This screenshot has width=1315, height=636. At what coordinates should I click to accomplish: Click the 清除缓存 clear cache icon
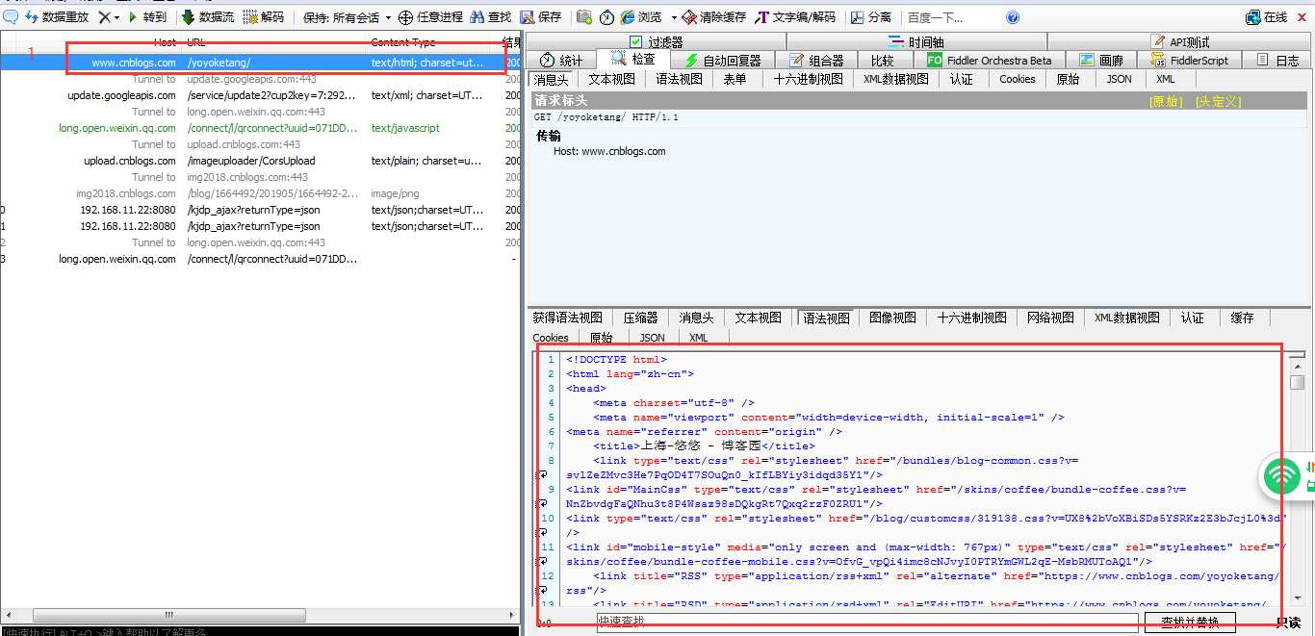[689, 17]
